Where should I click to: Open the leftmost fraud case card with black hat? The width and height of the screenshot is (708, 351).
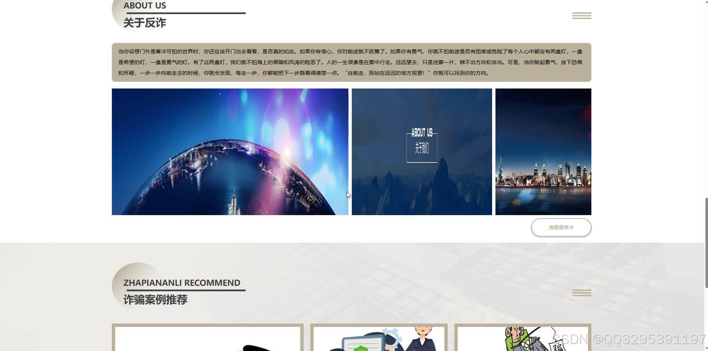[x=208, y=338]
